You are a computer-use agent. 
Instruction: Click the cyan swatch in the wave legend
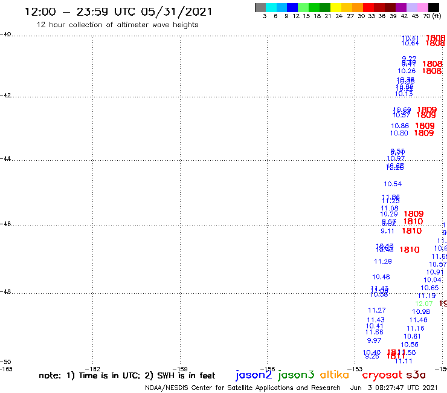[x=271, y=7]
